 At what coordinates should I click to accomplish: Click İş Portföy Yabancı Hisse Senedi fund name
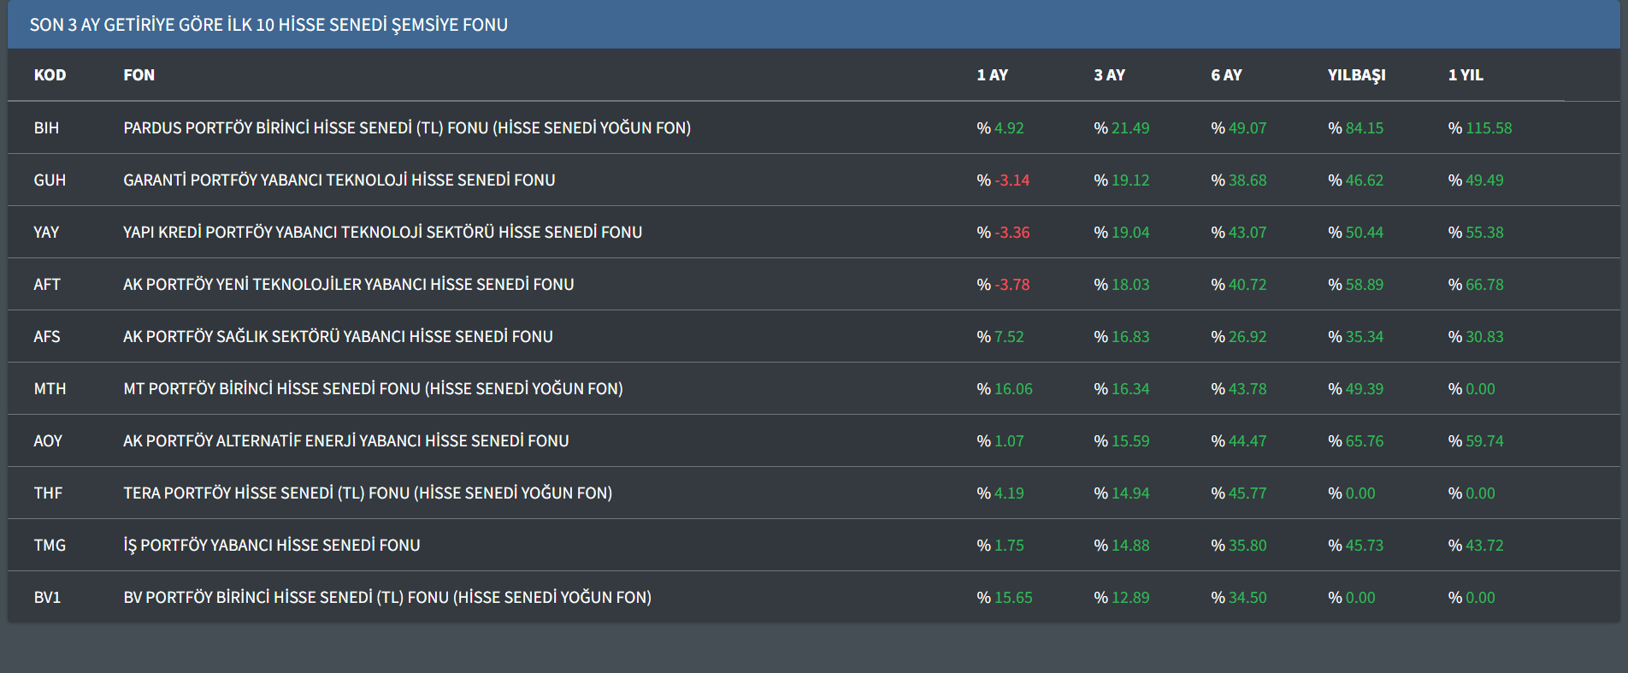point(271,546)
